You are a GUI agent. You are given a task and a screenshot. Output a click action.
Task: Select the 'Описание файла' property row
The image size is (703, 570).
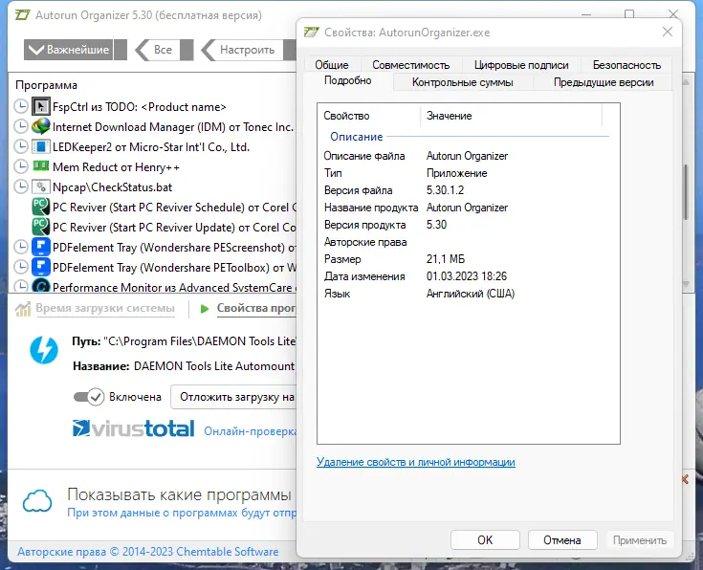(x=467, y=156)
